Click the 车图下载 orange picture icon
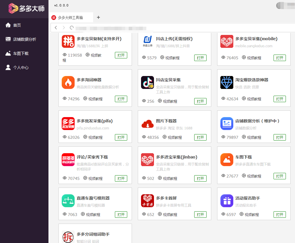This screenshot has width=295, height=243. click(227, 160)
